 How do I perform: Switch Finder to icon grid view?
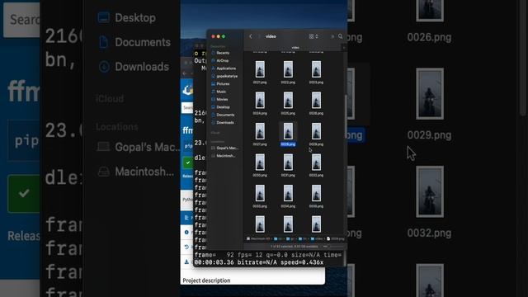[311, 36]
